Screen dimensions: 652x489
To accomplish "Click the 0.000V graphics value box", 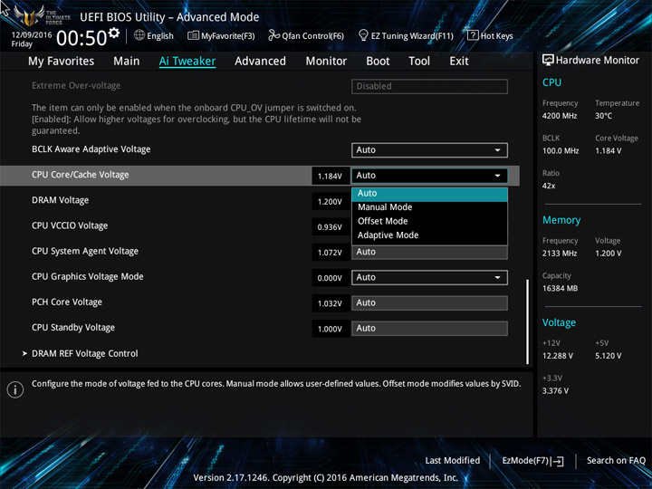I will 331,278.
